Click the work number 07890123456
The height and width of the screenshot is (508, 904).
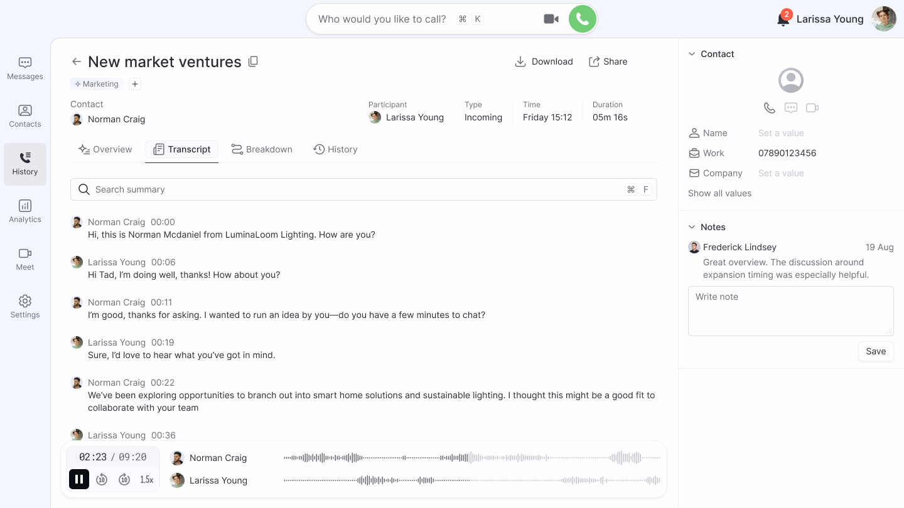787,153
